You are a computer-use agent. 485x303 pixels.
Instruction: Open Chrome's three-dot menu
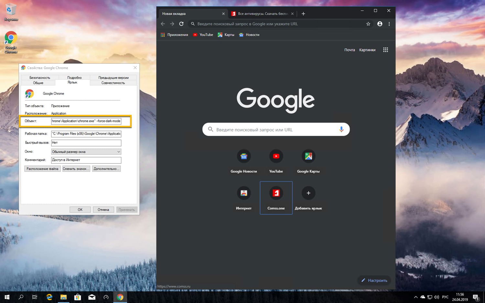coord(389,24)
